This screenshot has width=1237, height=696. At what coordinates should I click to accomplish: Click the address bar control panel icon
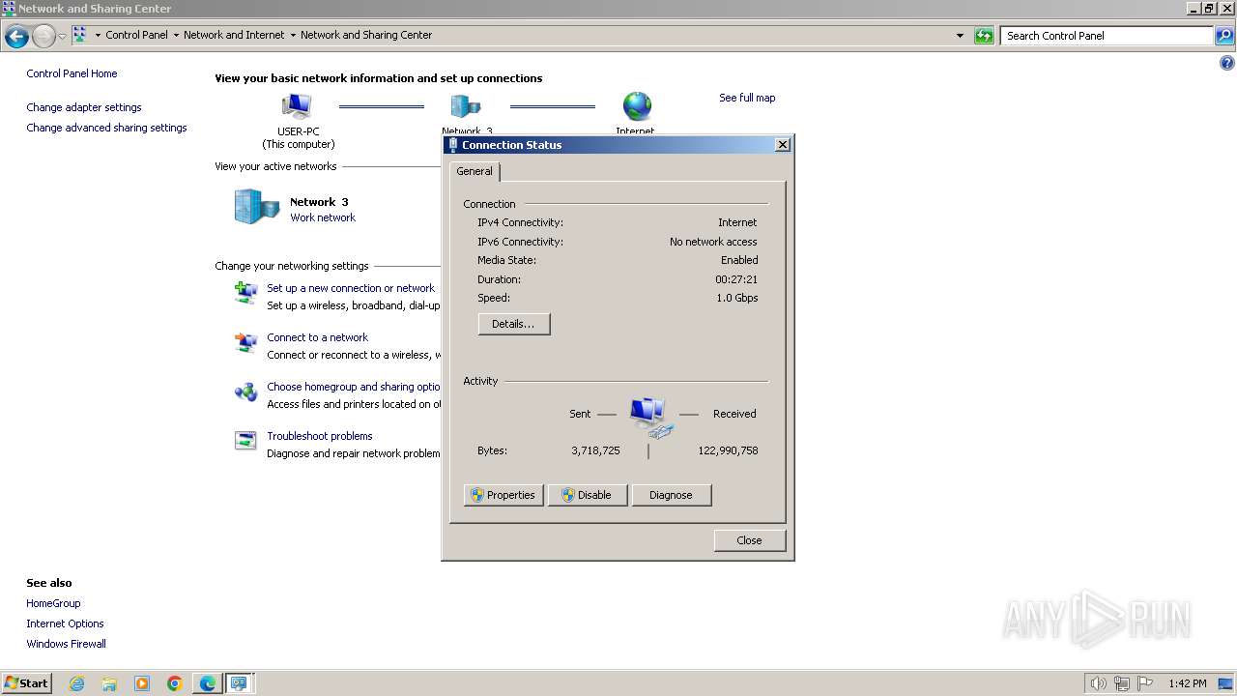click(79, 35)
